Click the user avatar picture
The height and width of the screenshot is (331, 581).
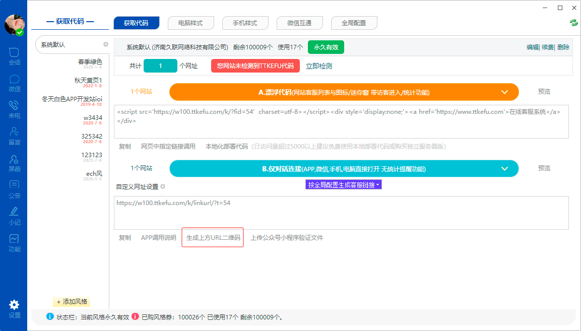(15, 25)
